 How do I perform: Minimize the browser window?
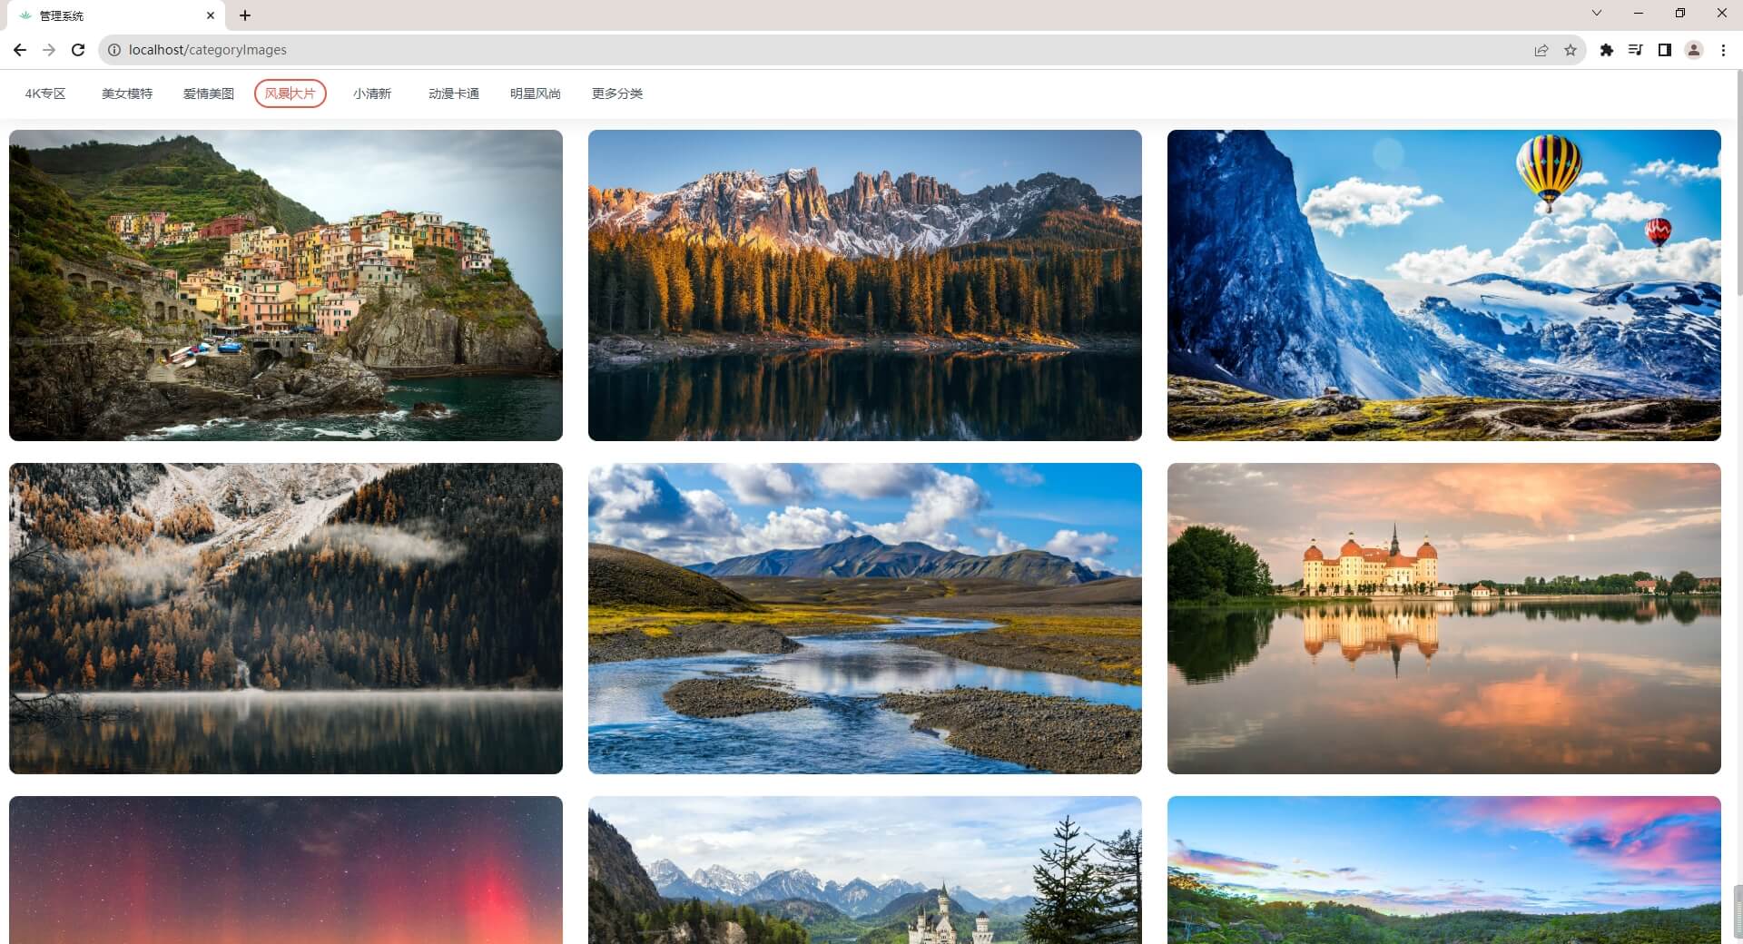pos(1639,13)
